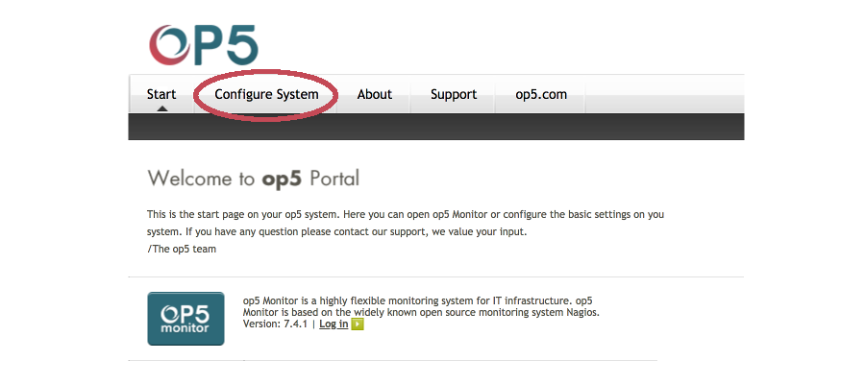
Task: Open the Support tab
Action: (454, 94)
